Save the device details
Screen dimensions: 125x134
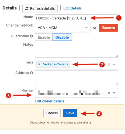70,113
